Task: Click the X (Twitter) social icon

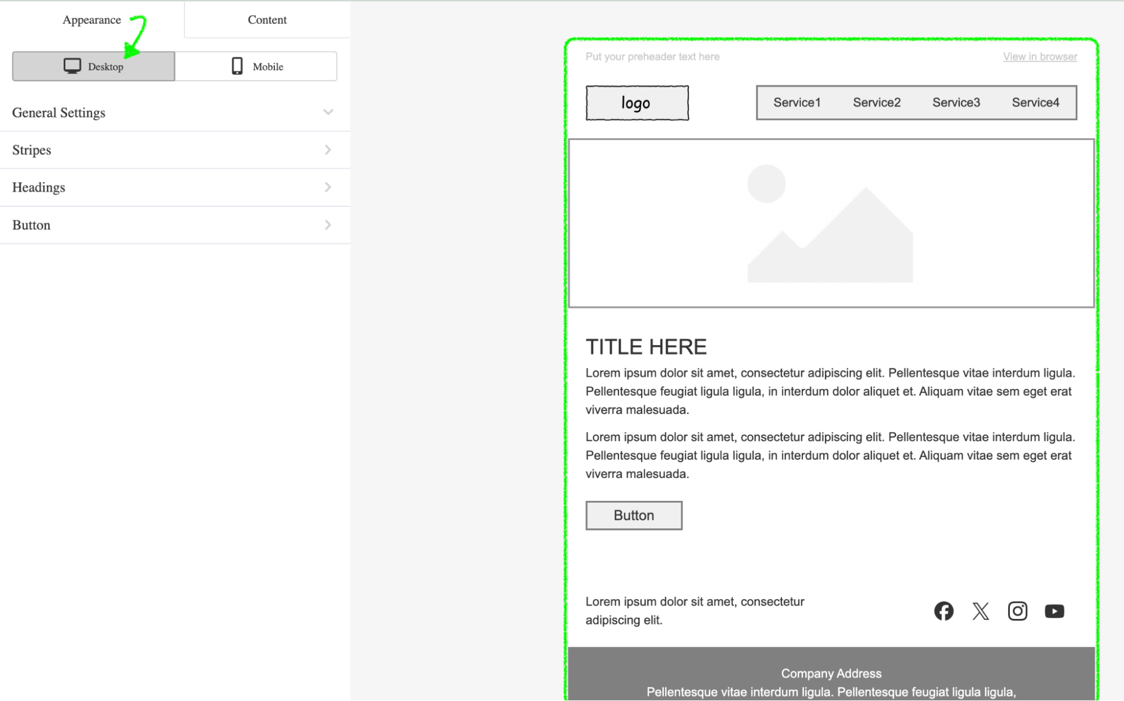Action: (981, 611)
